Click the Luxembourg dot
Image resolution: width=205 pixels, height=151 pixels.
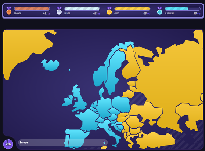[97, 113]
